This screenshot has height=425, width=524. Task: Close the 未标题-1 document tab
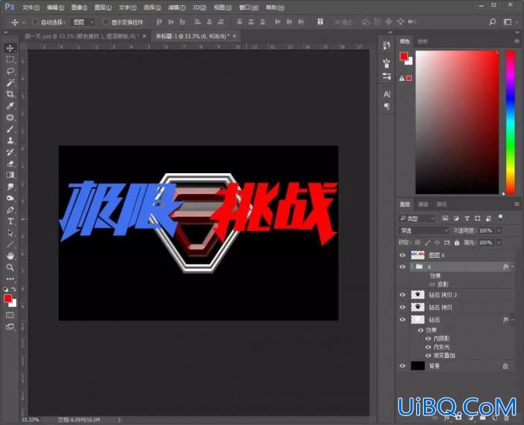pos(235,36)
